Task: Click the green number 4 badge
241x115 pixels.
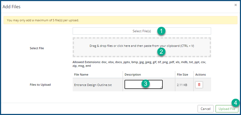Action: click(x=235, y=103)
